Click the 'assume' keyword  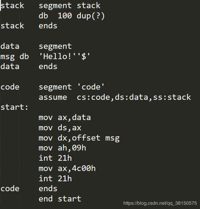pos(53,98)
